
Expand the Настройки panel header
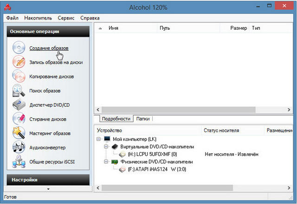click(48, 180)
